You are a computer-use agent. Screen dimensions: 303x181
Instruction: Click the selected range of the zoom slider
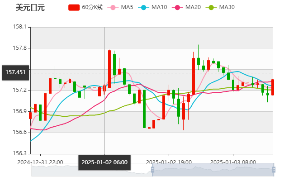tap(213, 169)
